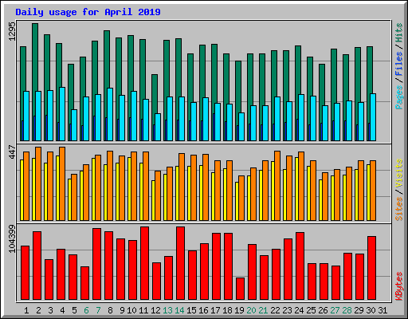This screenshot has width=408, height=319.
Task: Click the day '5' axis label
Action: [74, 310]
